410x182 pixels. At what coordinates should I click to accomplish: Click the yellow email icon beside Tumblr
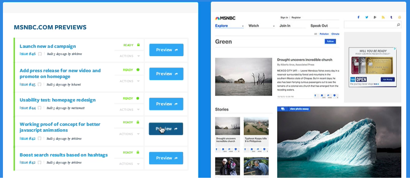tap(399, 17)
